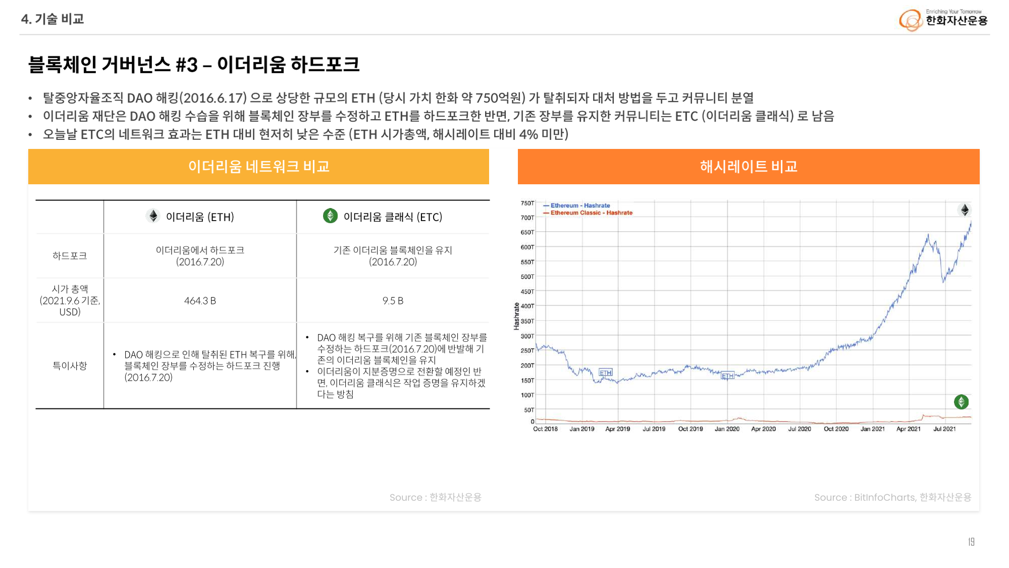Click the ETH market cap value 464.3 B
1009x568 pixels.
(x=200, y=301)
